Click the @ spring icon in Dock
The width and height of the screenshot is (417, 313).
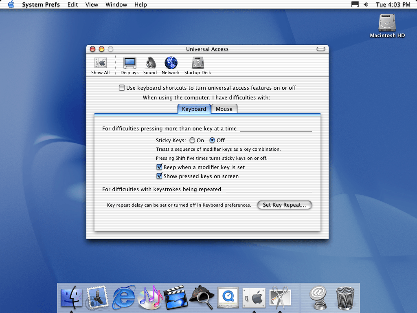click(x=318, y=297)
